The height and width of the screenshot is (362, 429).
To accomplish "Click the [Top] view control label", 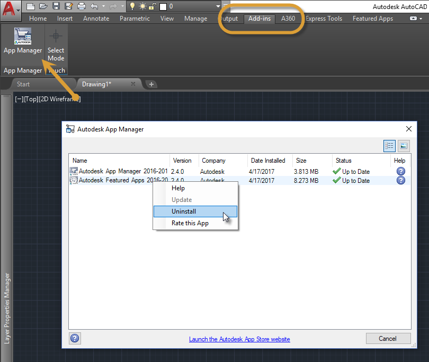I will [x=31, y=99].
